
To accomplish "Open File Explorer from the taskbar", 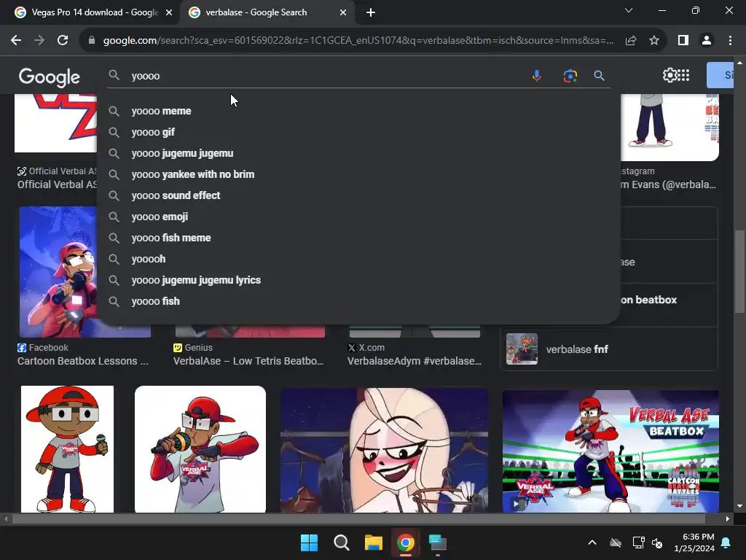I will coord(374,542).
